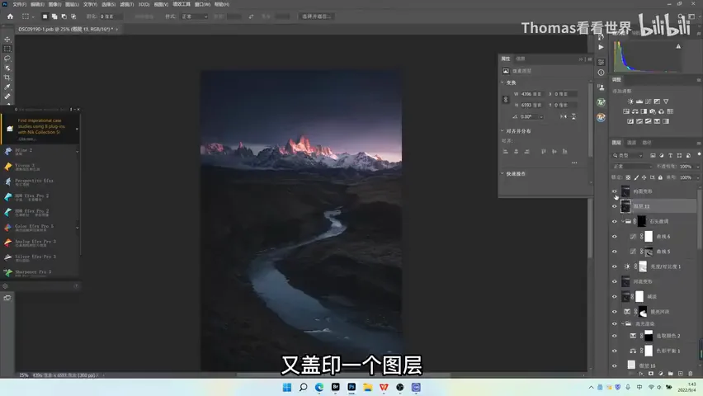The width and height of the screenshot is (703, 396).
Task: Add an Exposure adjustment from Adjustments panel
Action: pyautogui.click(x=657, y=101)
